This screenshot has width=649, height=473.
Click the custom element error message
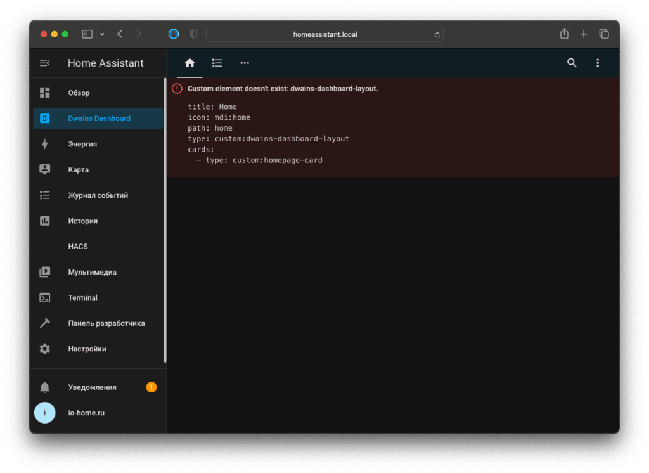[283, 89]
